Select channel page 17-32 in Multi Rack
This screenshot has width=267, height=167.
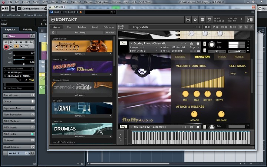[215, 27]
